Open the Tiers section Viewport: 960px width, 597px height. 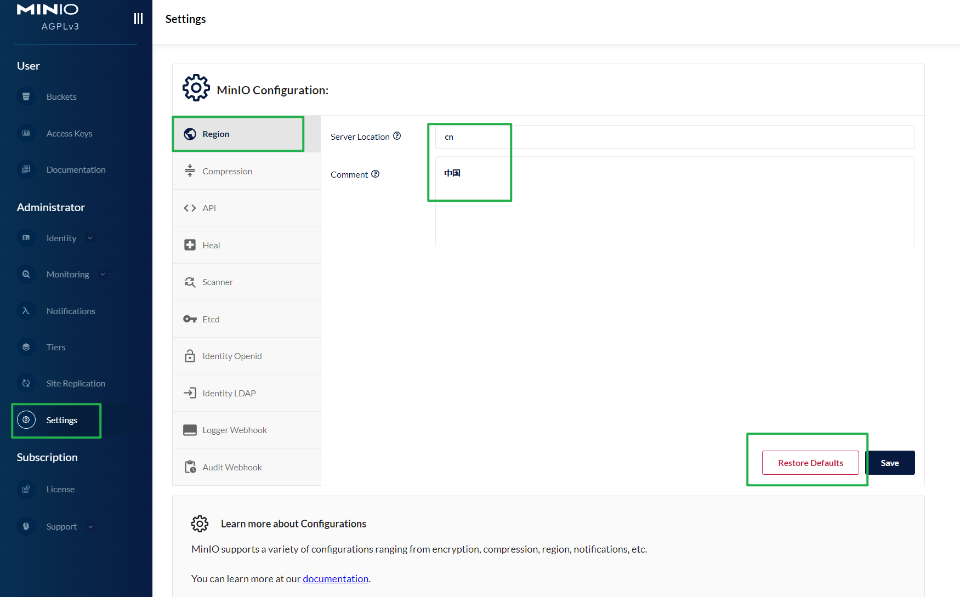tap(55, 347)
